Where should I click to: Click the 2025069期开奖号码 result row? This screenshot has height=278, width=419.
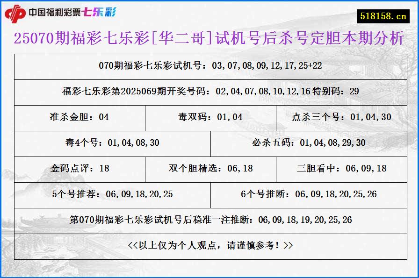pyautogui.click(x=209, y=92)
